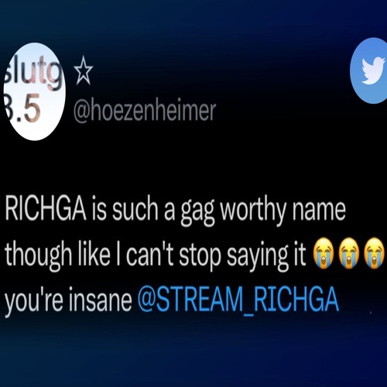Click the "slutg" text inside avatar
Image resolution: width=387 pixels, height=387 pixels.
click(34, 72)
